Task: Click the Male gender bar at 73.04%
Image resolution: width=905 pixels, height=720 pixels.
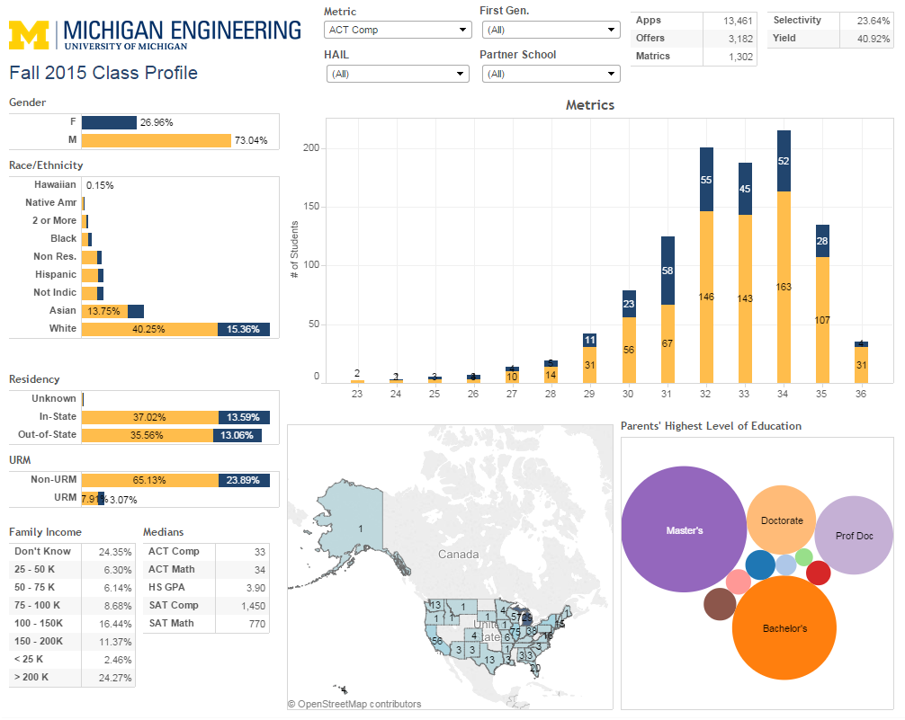Action: (x=156, y=140)
